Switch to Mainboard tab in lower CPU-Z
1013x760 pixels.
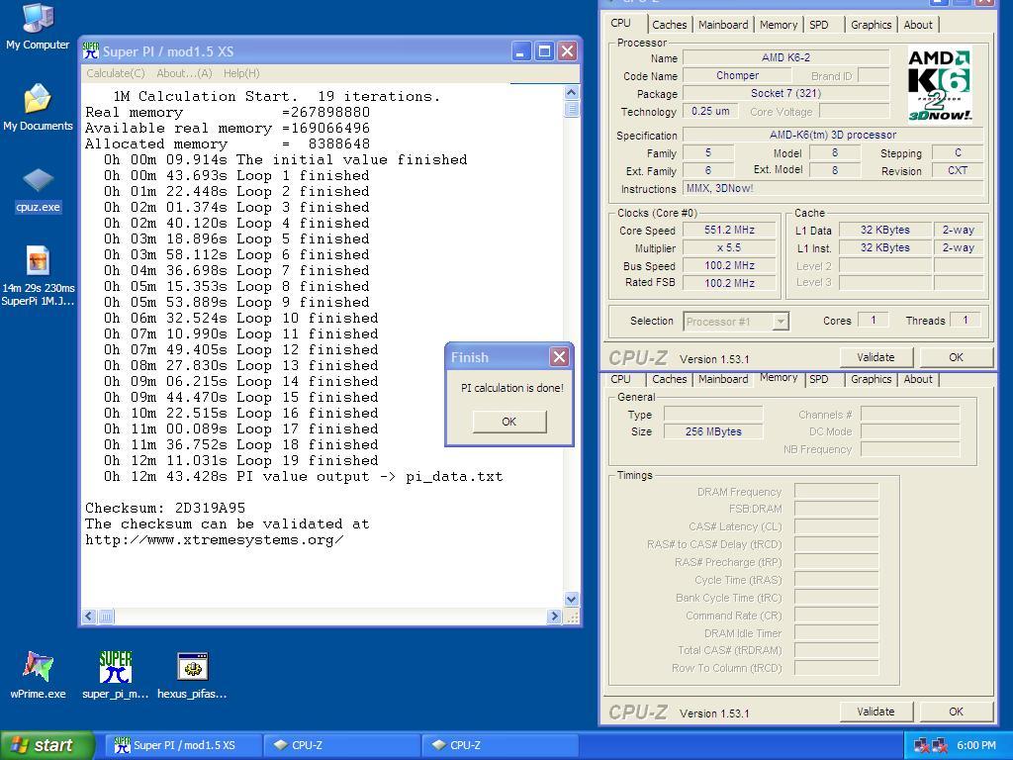point(723,379)
